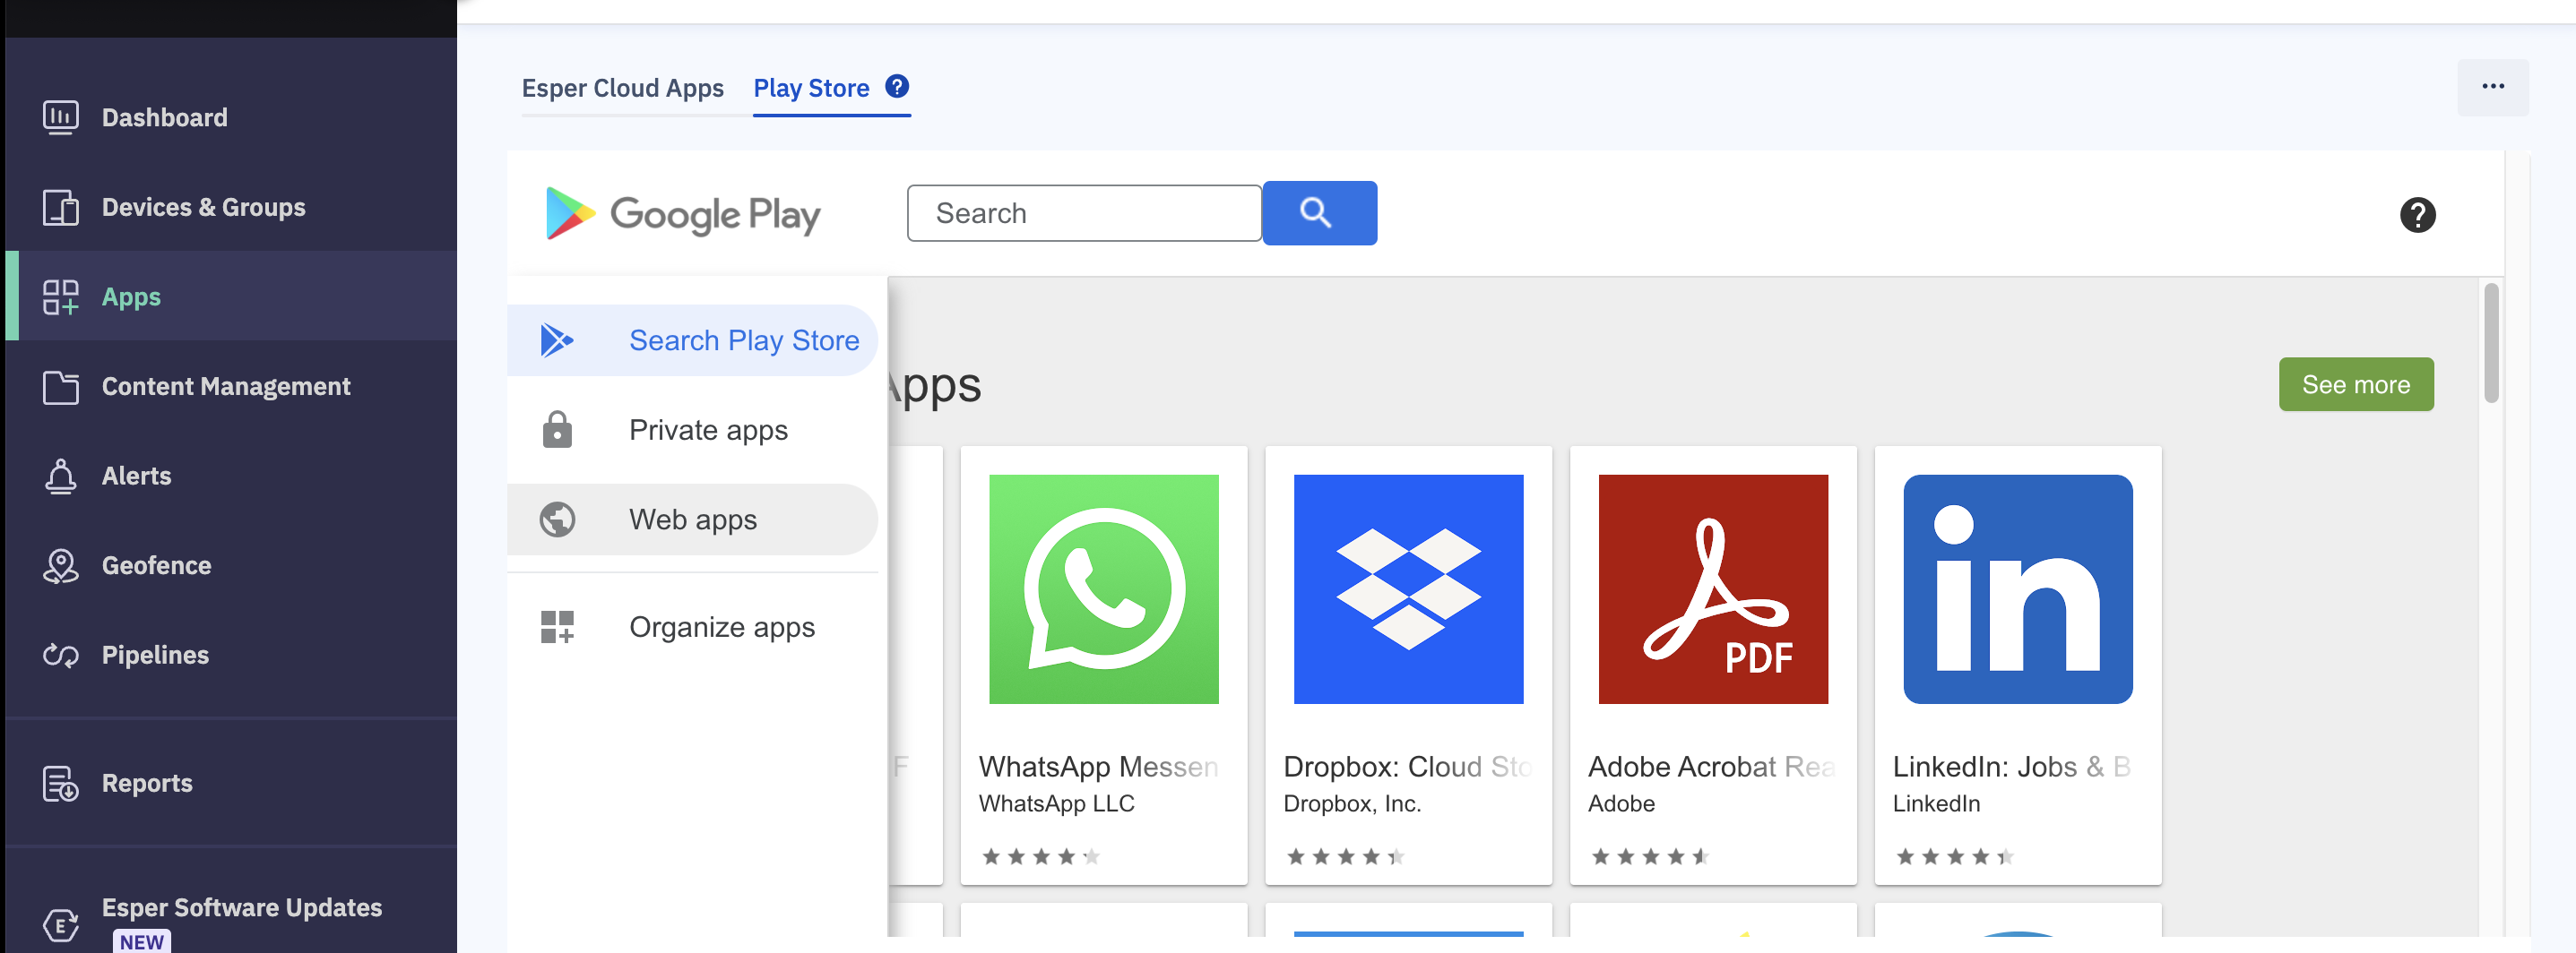
Task: Click the blue search magnifier button
Action: [x=1319, y=213]
